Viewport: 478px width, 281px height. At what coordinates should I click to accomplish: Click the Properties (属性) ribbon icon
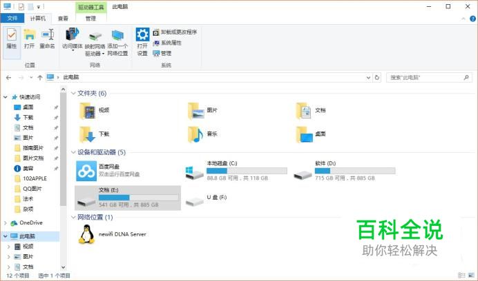tap(12, 38)
